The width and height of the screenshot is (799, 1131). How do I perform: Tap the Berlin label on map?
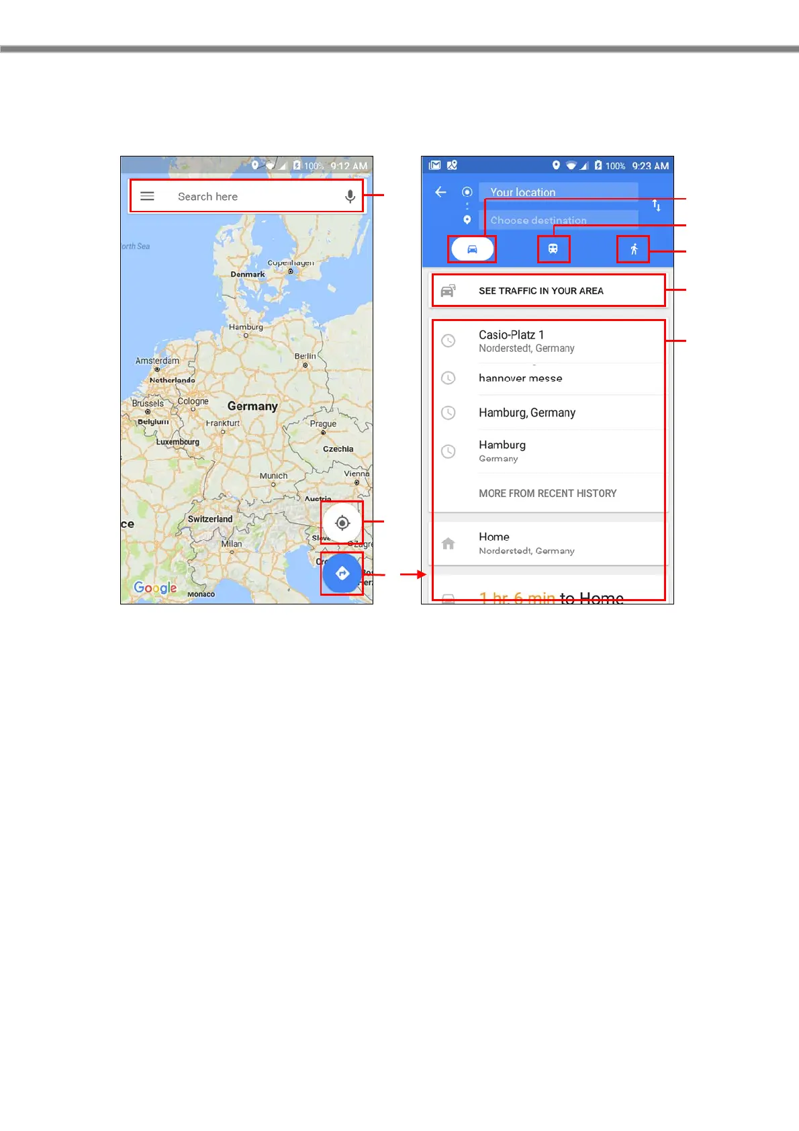(305, 356)
